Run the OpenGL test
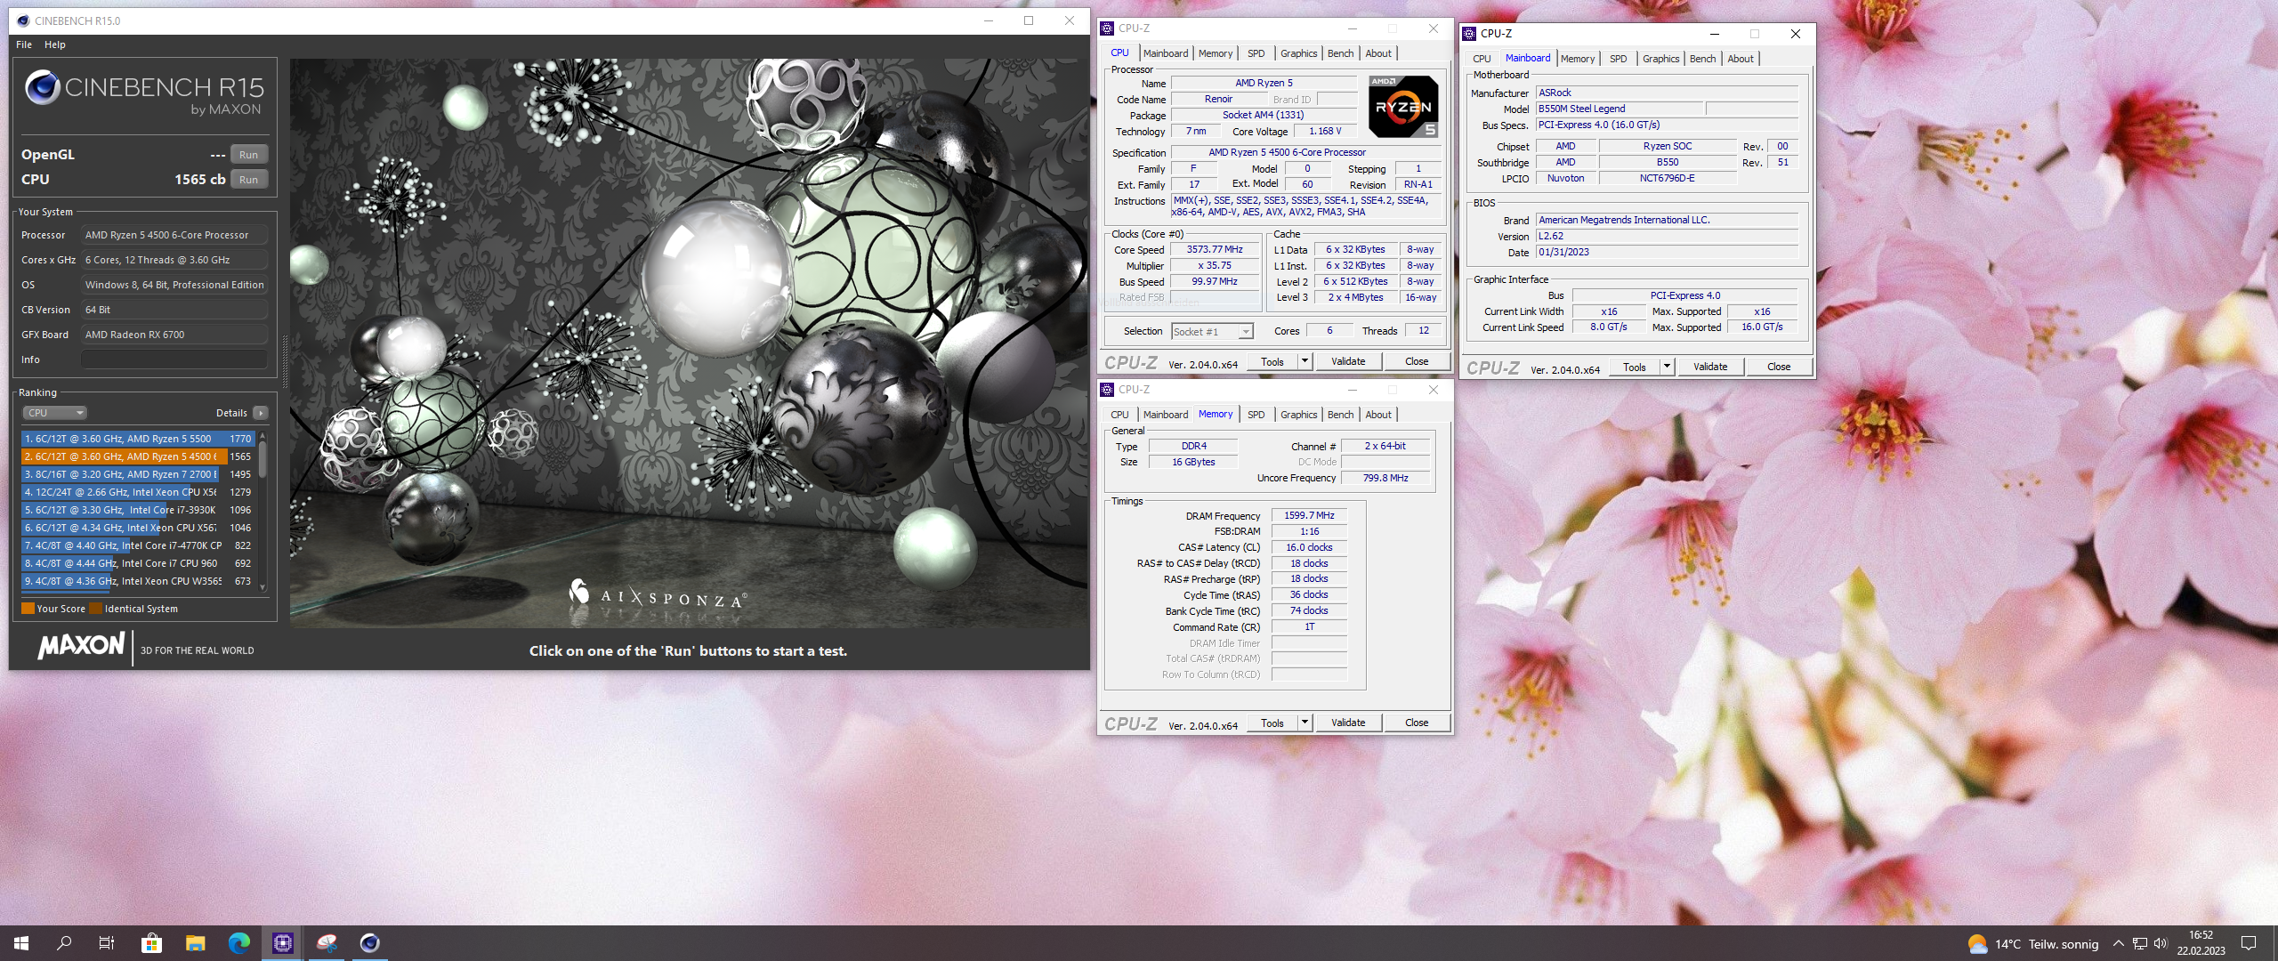The image size is (2278, 961). pyautogui.click(x=249, y=155)
